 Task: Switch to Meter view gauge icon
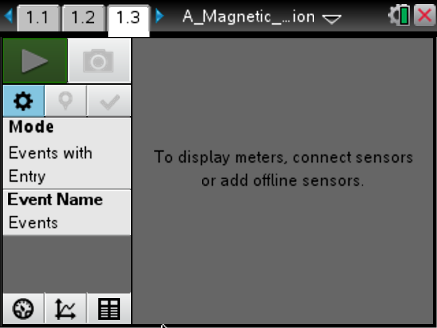23,310
